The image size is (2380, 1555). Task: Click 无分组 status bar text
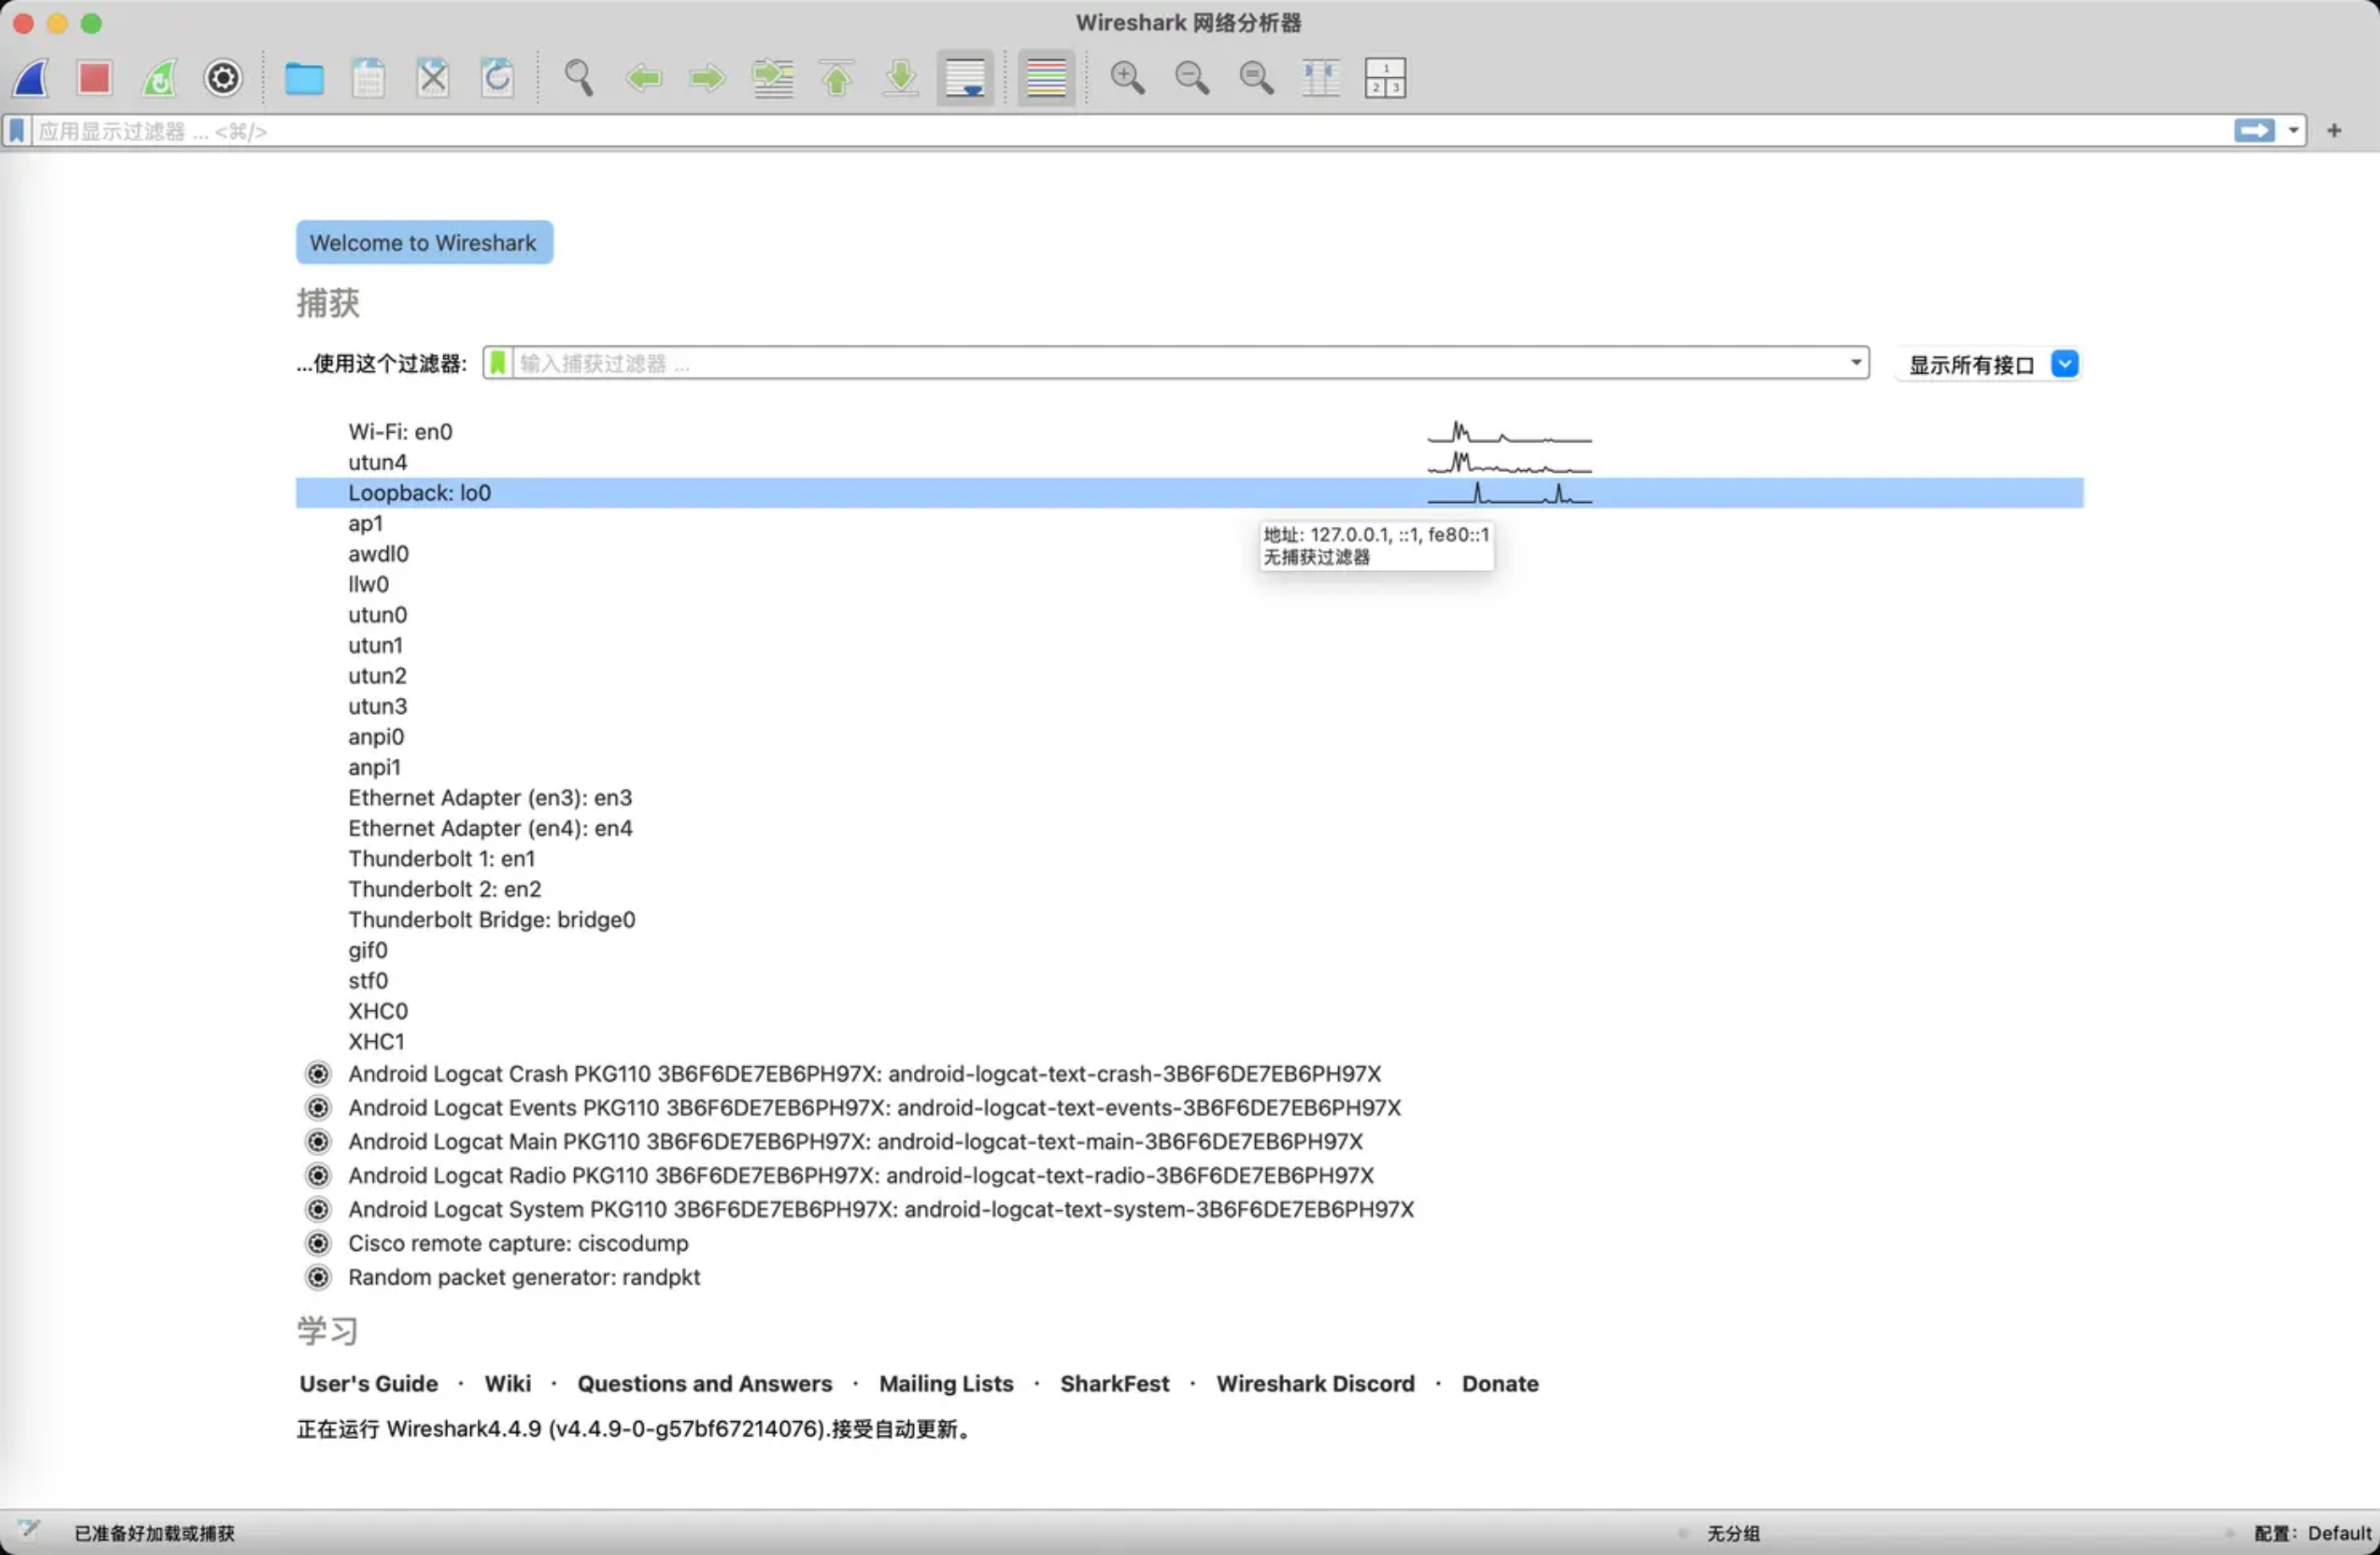[x=1733, y=1534]
